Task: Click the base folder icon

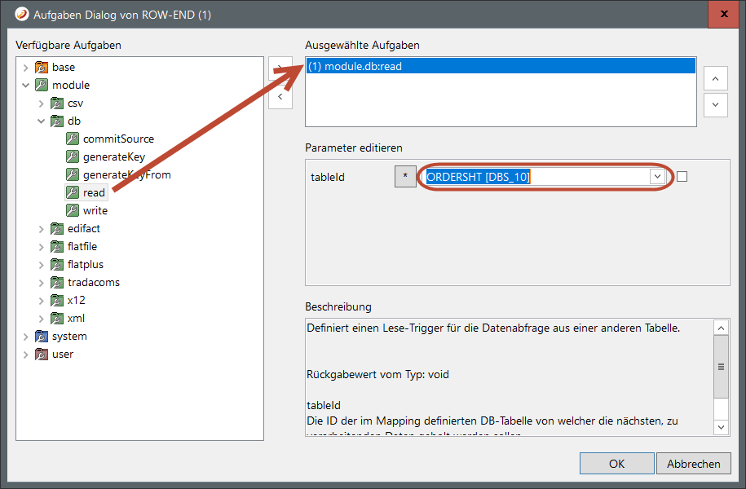Action: (x=42, y=67)
